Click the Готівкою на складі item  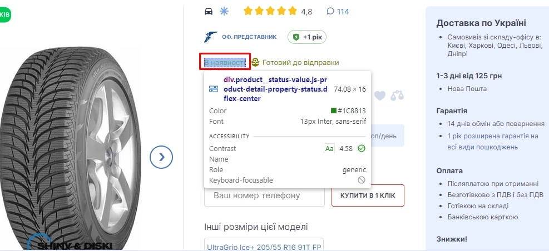pos(478,206)
